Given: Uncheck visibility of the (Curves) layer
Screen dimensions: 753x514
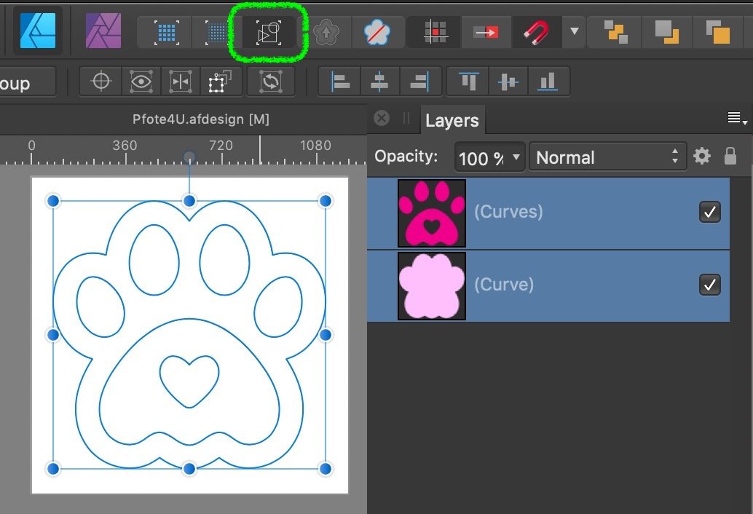Looking at the screenshot, I should pos(709,212).
